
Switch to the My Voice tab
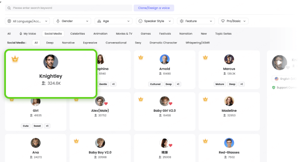point(28,33)
